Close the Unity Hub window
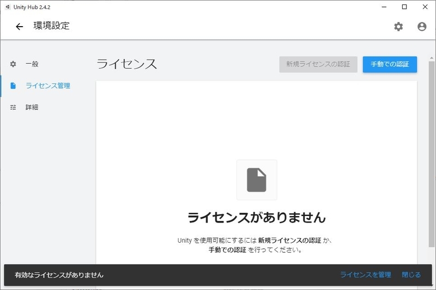The image size is (436, 290). (425, 7)
